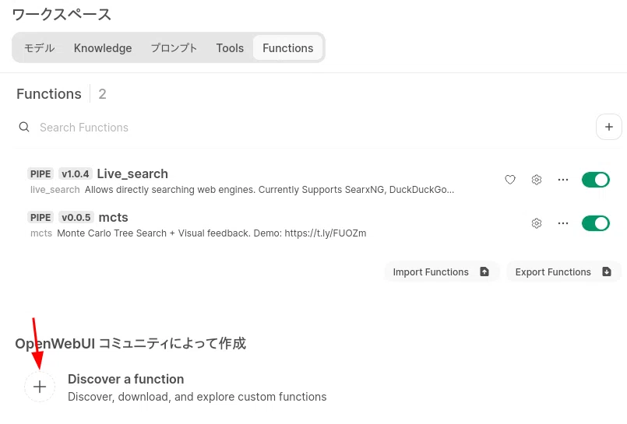
Task: Open the Live_search function entry title
Action: click(132, 173)
